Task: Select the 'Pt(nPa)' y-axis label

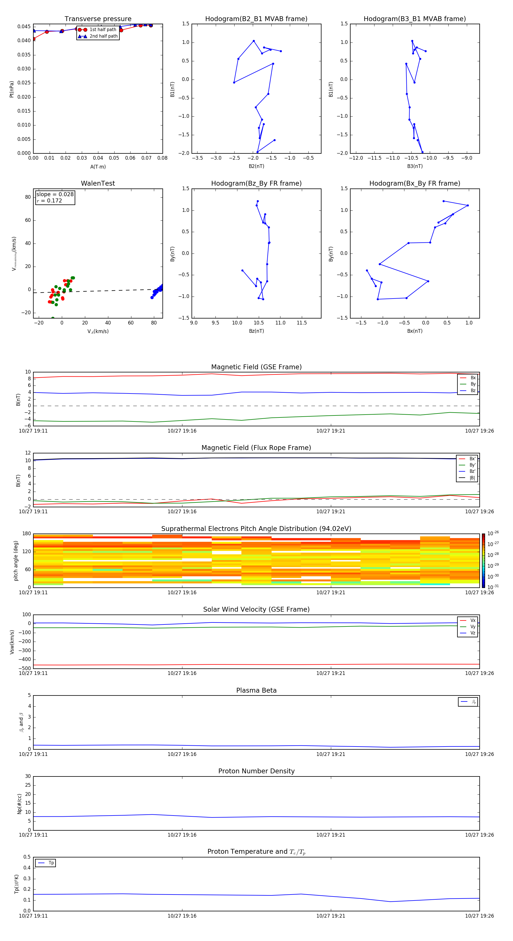Action: 12,89
